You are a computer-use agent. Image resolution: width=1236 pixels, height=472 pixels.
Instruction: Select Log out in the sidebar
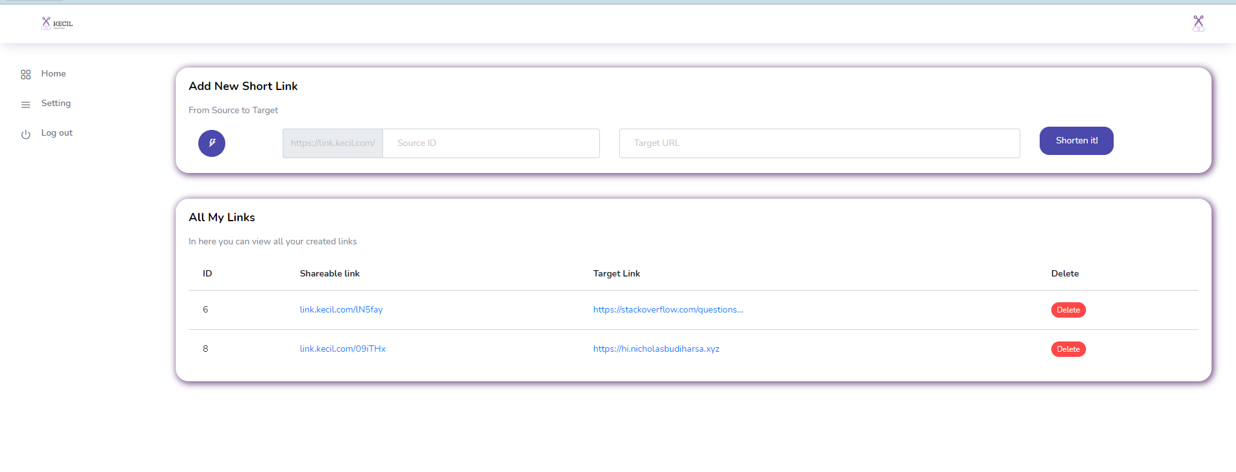point(57,133)
